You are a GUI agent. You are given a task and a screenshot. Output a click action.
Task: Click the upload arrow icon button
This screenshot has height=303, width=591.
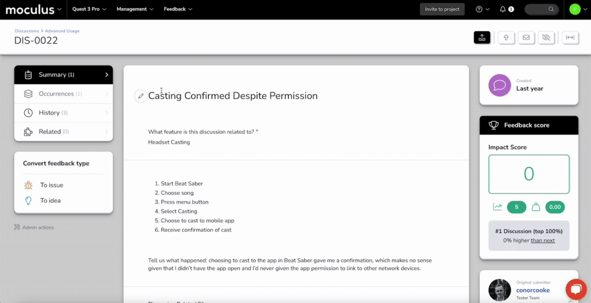point(506,38)
